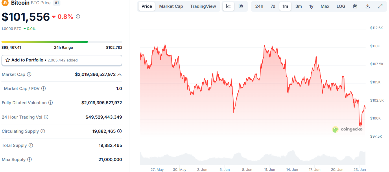Click the Bitcoin logo icon
The height and width of the screenshot is (172, 389).
5,3
